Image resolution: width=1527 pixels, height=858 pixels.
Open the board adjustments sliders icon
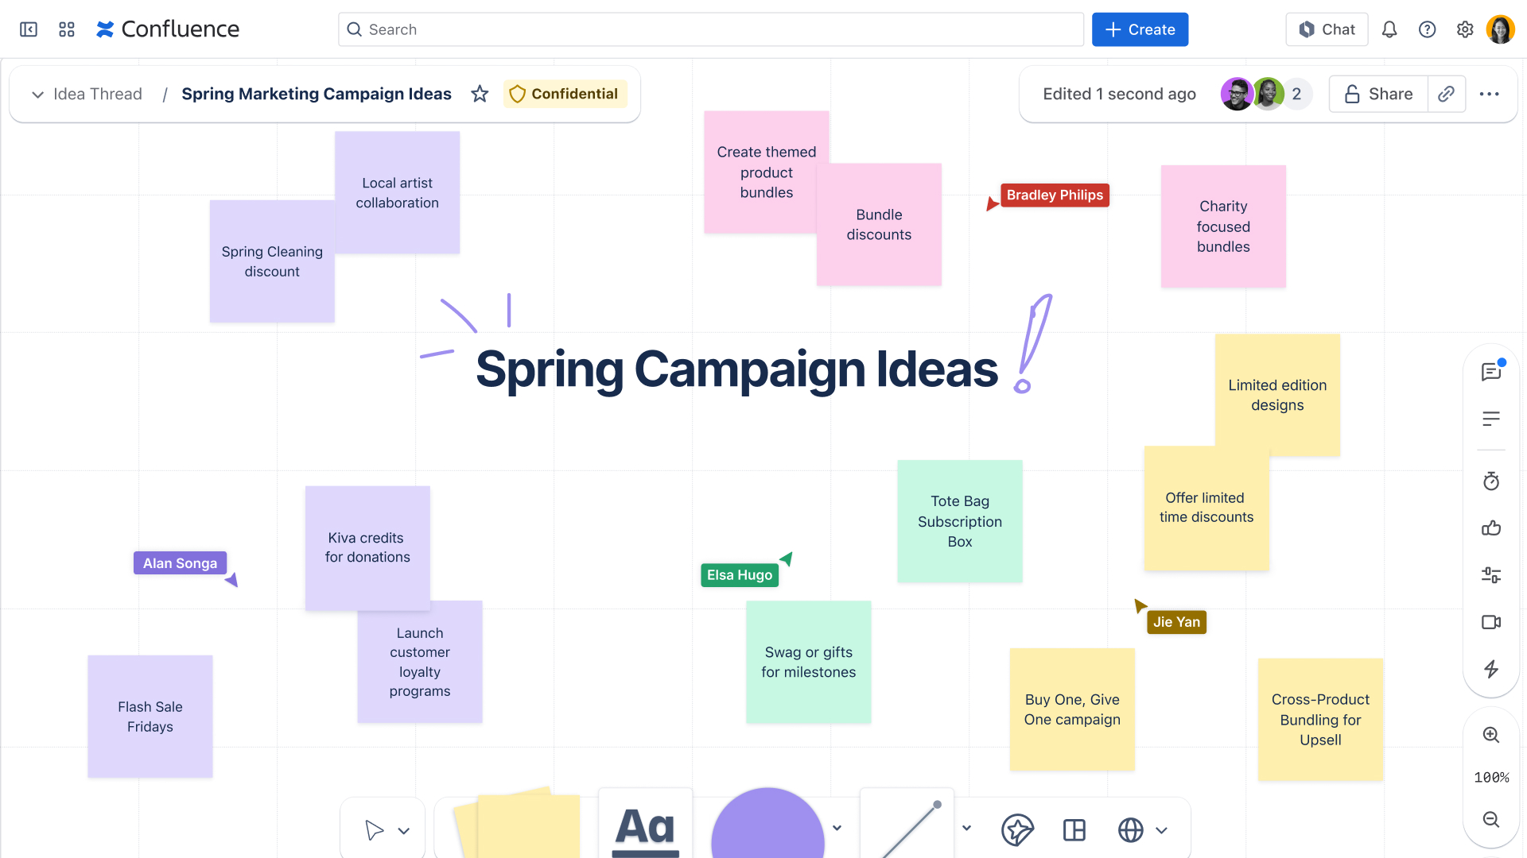(1491, 575)
